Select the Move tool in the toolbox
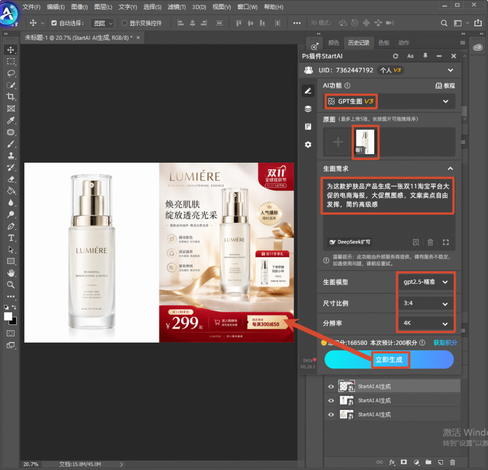This screenshot has width=488, height=470. (11, 50)
